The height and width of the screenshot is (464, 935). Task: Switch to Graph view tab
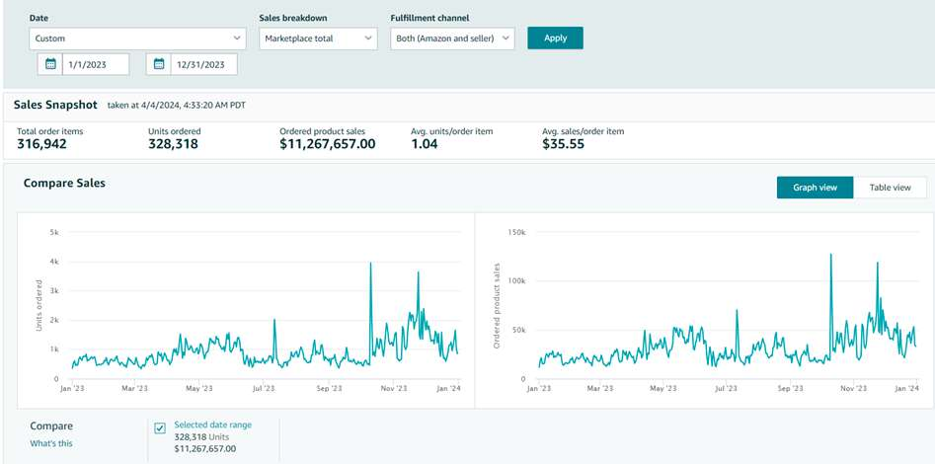[x=816, y=188]
